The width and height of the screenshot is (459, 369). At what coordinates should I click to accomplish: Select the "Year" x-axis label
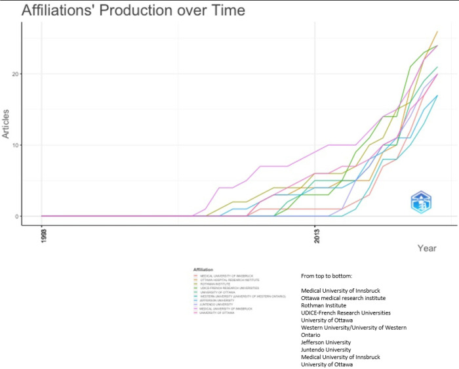click(x=427, y=248)
